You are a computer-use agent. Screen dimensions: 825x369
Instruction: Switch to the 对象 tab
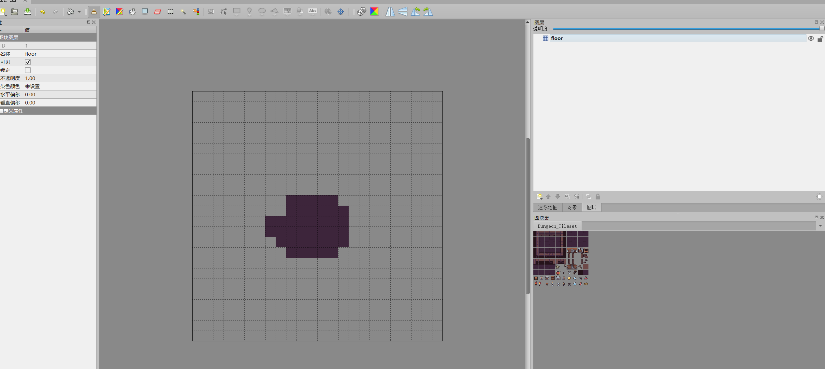[572, 207]
